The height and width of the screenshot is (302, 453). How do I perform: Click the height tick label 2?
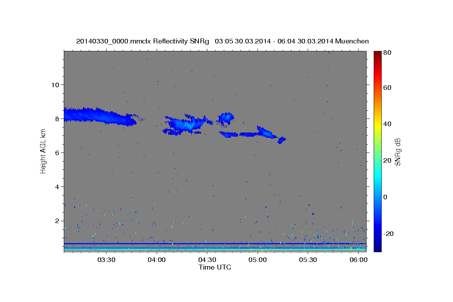(57, 220)
